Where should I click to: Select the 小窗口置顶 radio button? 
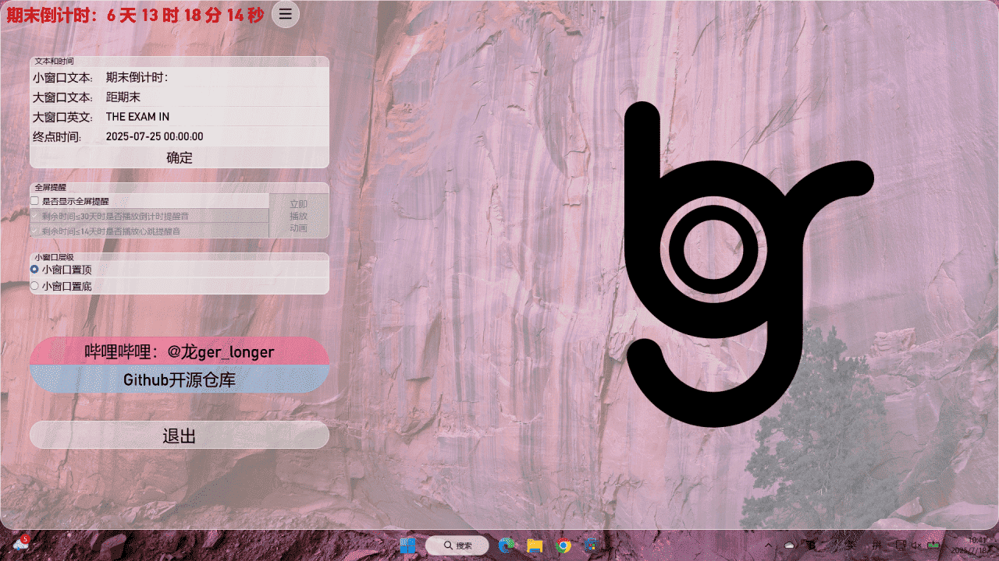[x=34, y=269]
